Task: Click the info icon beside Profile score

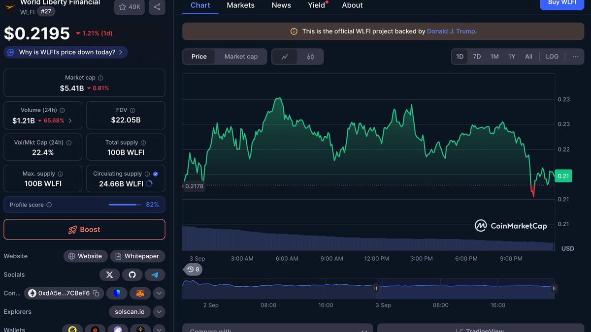Action: (x=49, y=205)
